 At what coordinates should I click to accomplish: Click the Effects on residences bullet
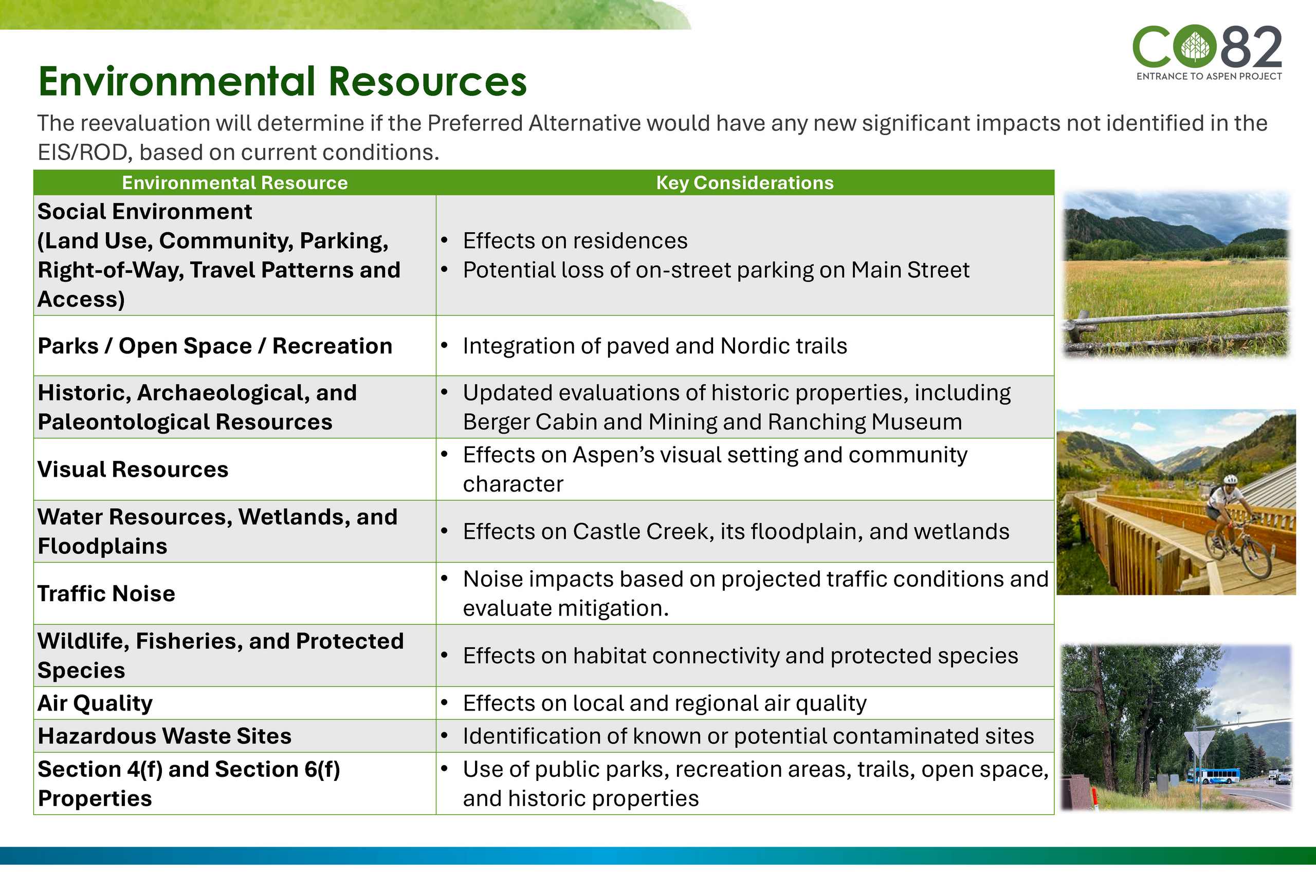coord(575,241)
